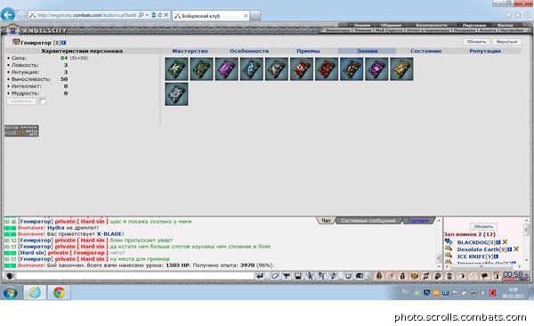Click Обновить next to Вернуться
The height and width of the screenshot is (326, 534).
(x=476, y=42)
